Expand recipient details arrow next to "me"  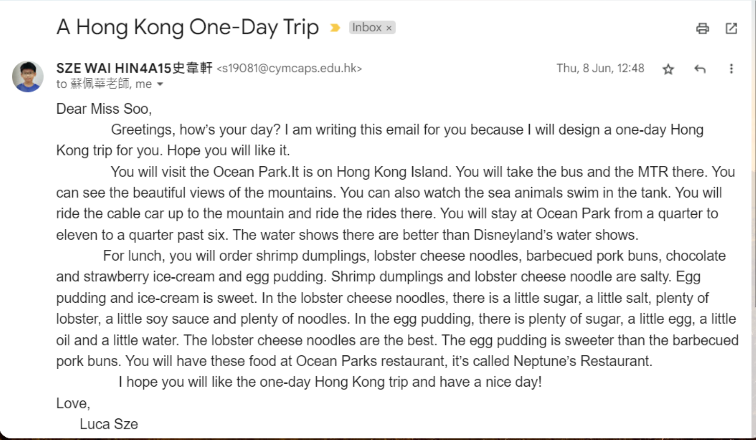(160, 84)
